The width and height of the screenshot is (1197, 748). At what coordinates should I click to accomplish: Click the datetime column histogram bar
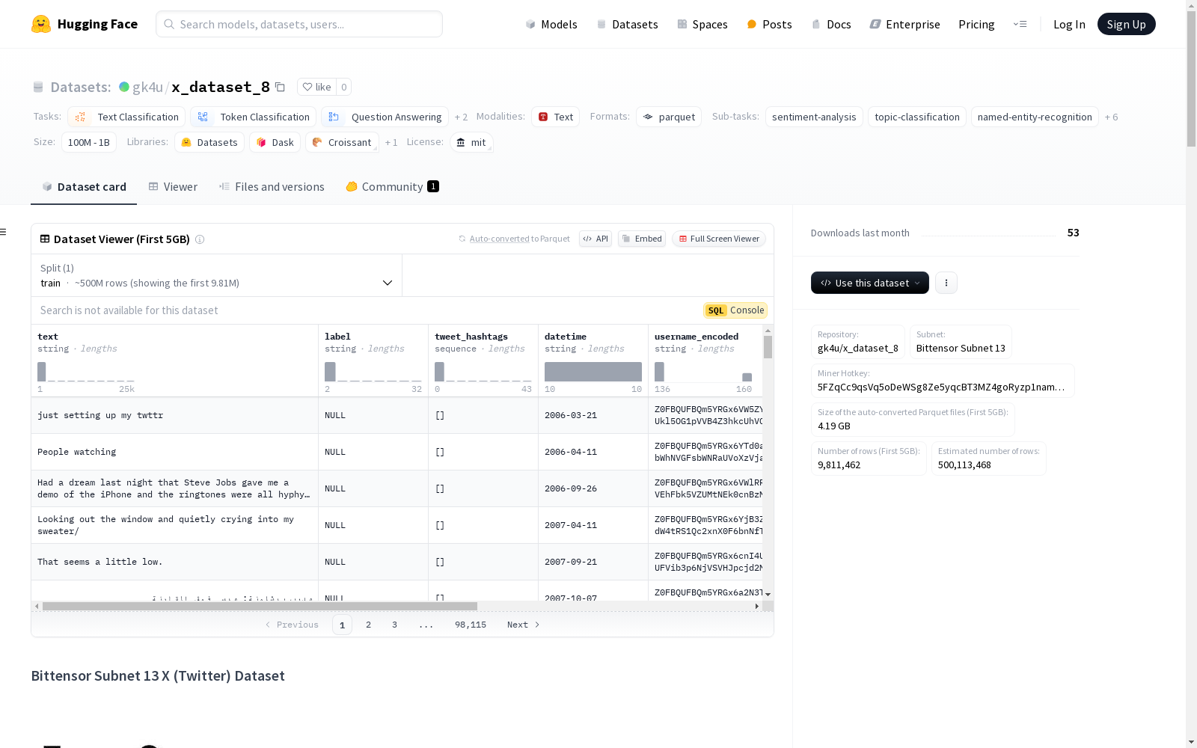point(593,372)
